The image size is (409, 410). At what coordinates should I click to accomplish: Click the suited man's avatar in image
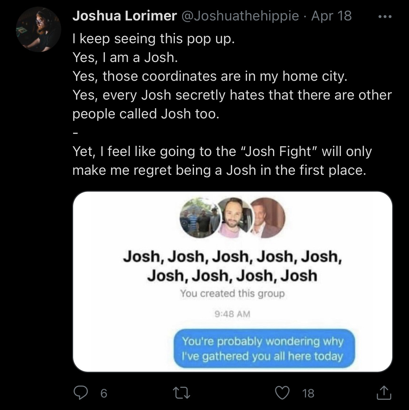pos(268,218)
